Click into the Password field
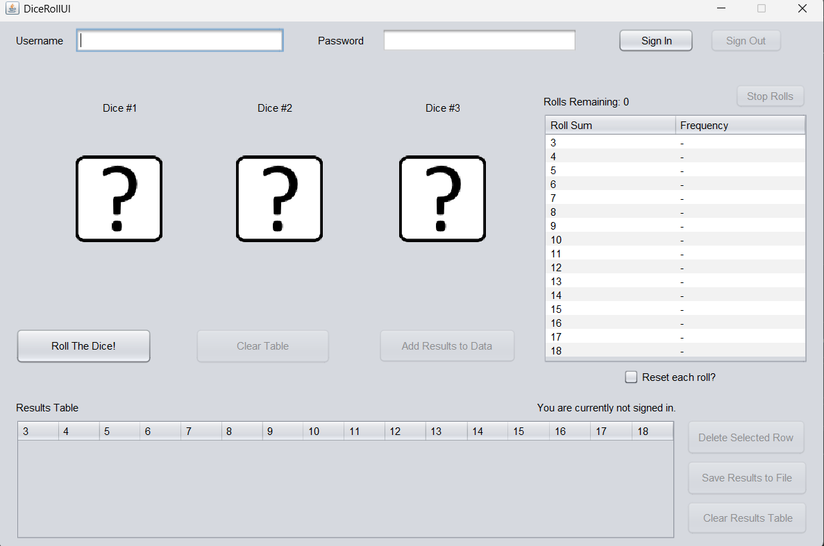The image size is (824, 546). click(479, 41)
